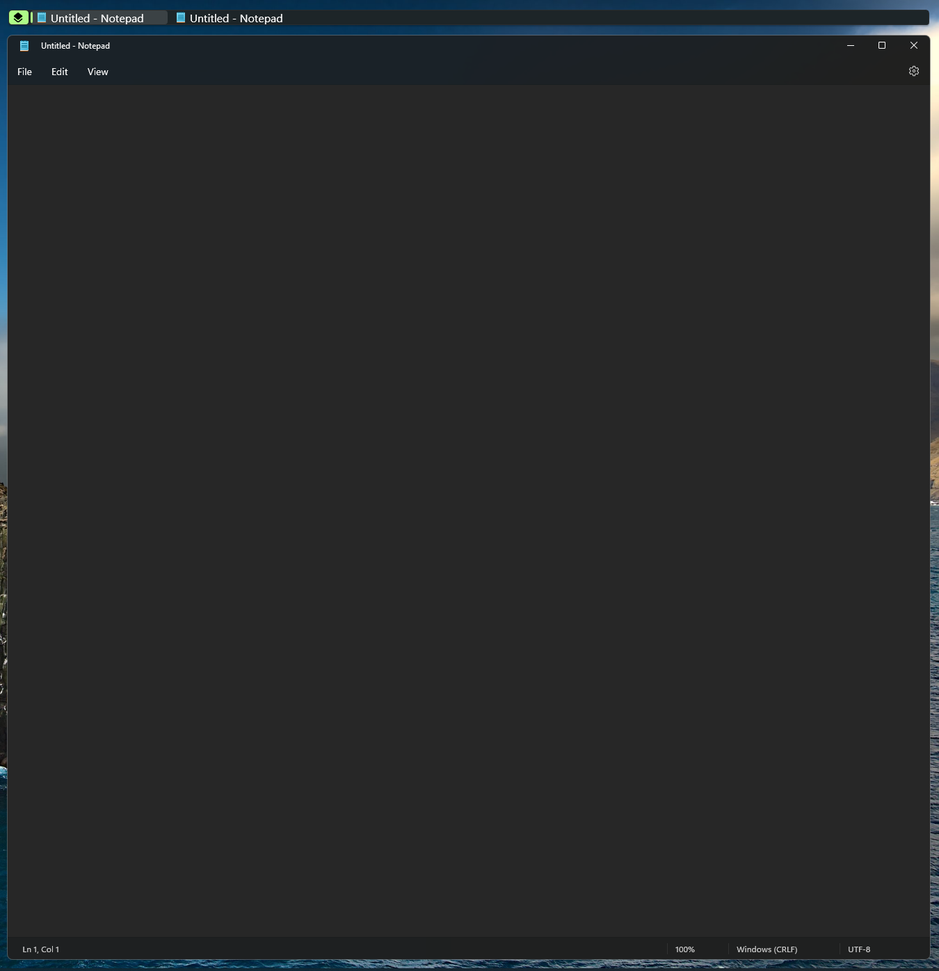This screenshot has width=939, height=971.
Task: Minimize the Notepad window
Action: pos(850,45)
